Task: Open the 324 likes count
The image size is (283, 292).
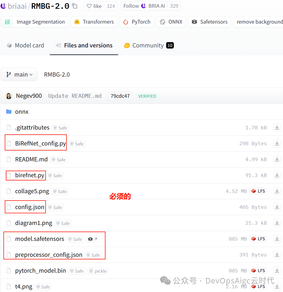Action: tap(110, 6)
